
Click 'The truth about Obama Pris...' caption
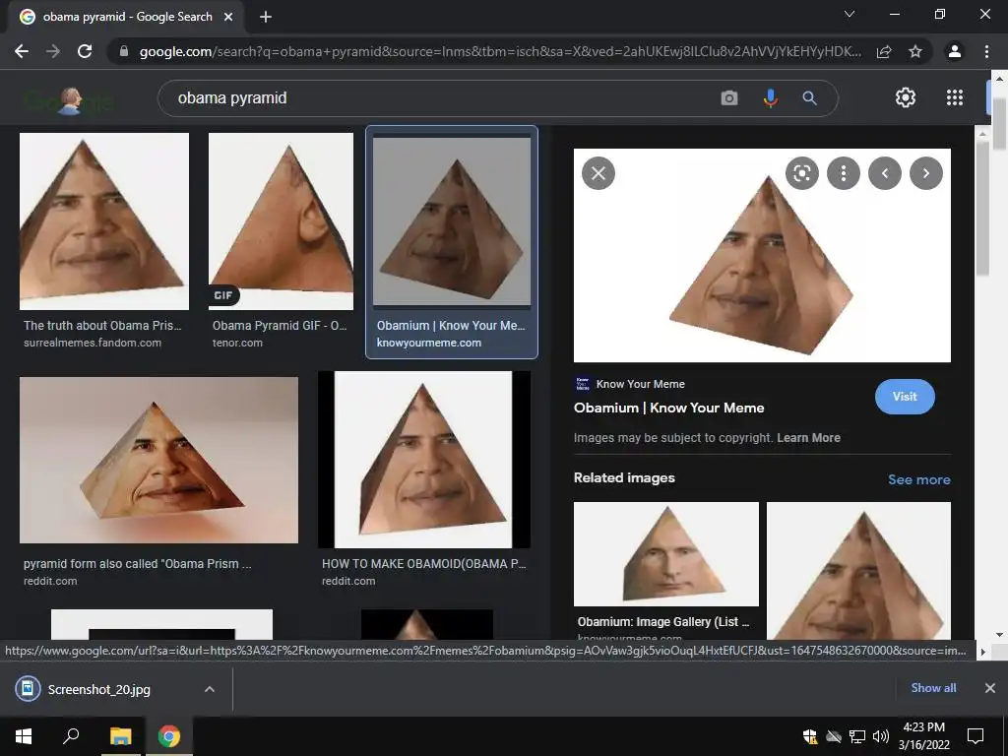click(102, 325)
